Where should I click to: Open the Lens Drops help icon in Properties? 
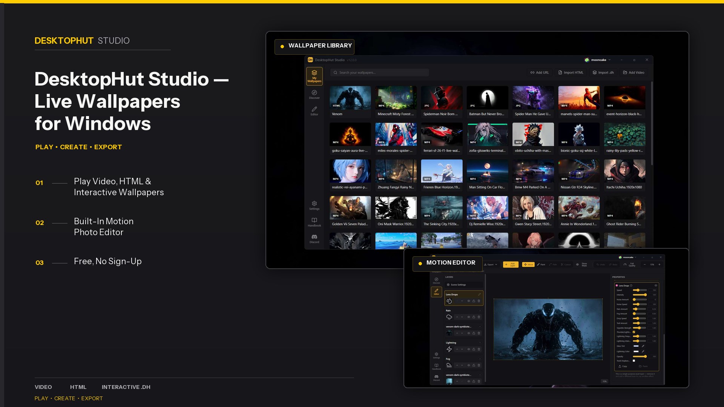631,286
